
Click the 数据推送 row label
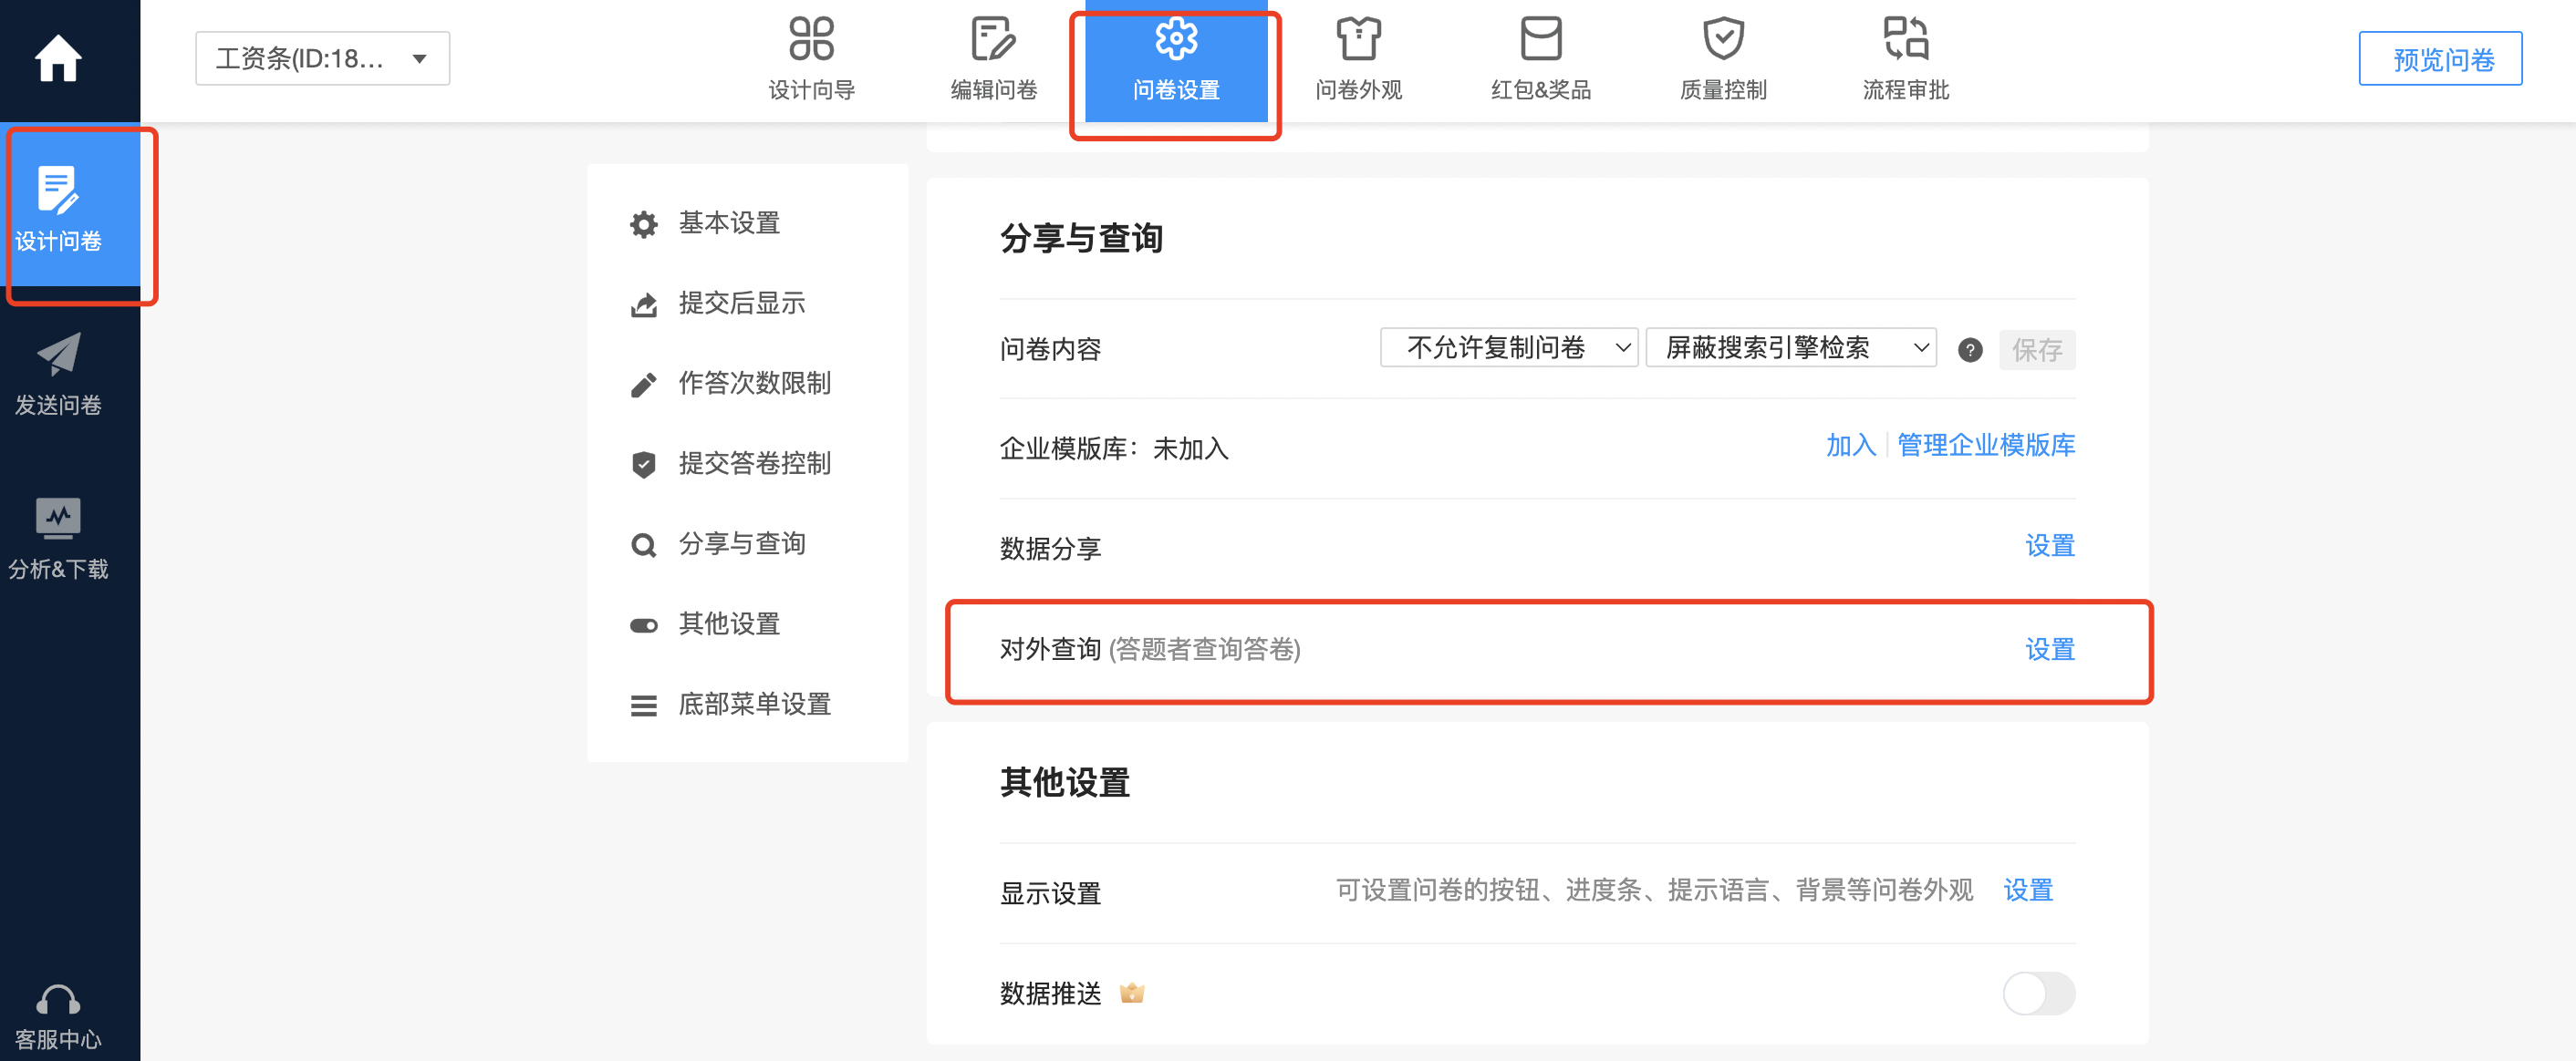1050,993
